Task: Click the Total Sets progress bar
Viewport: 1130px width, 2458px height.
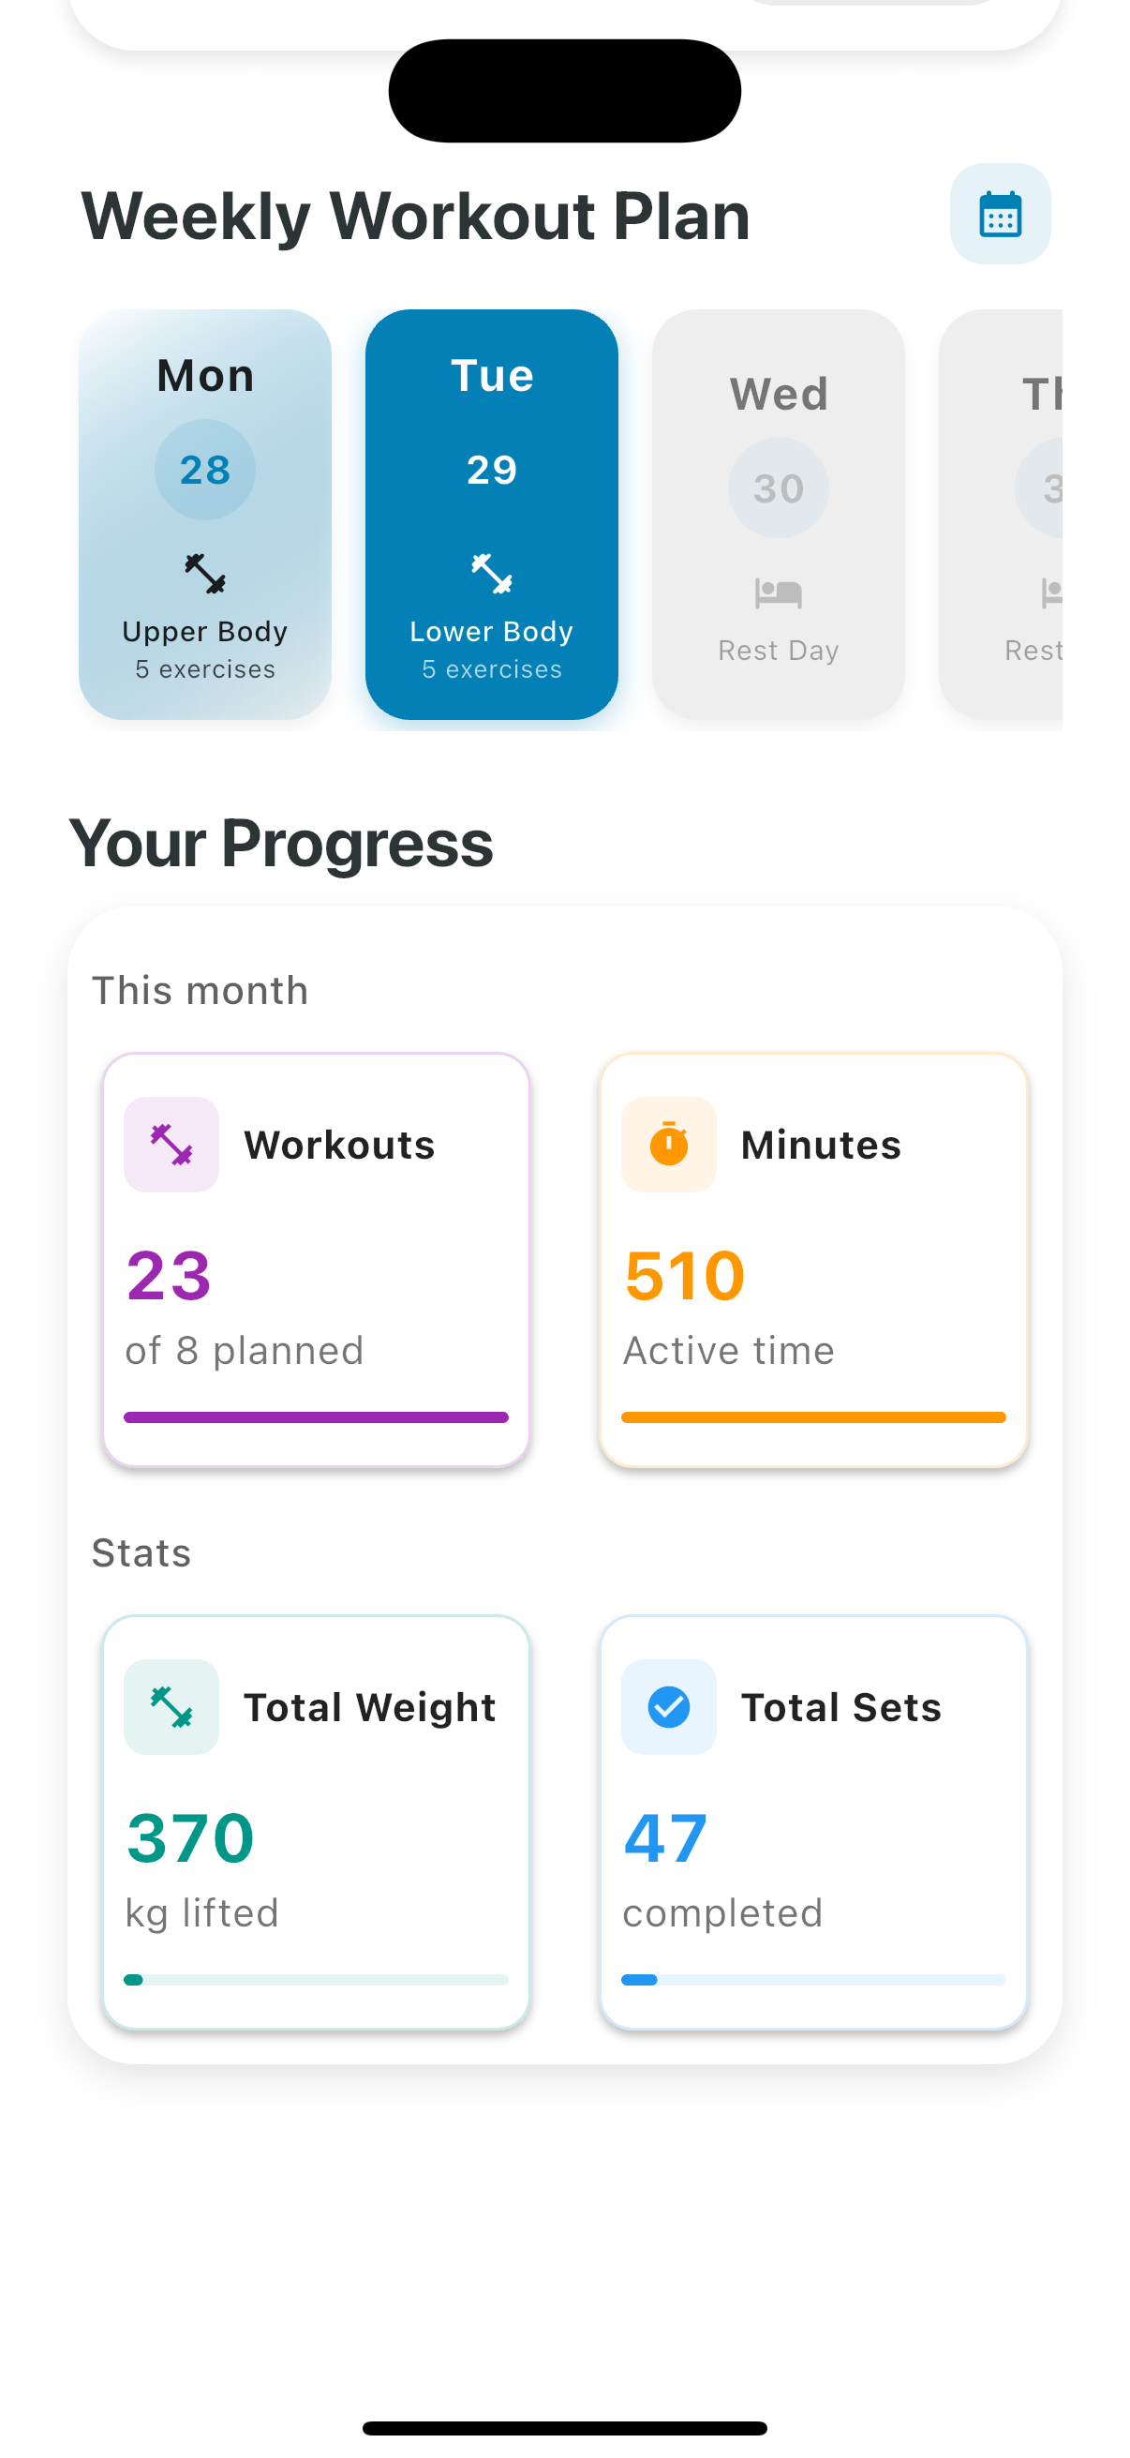Action: pos(813,1979)
